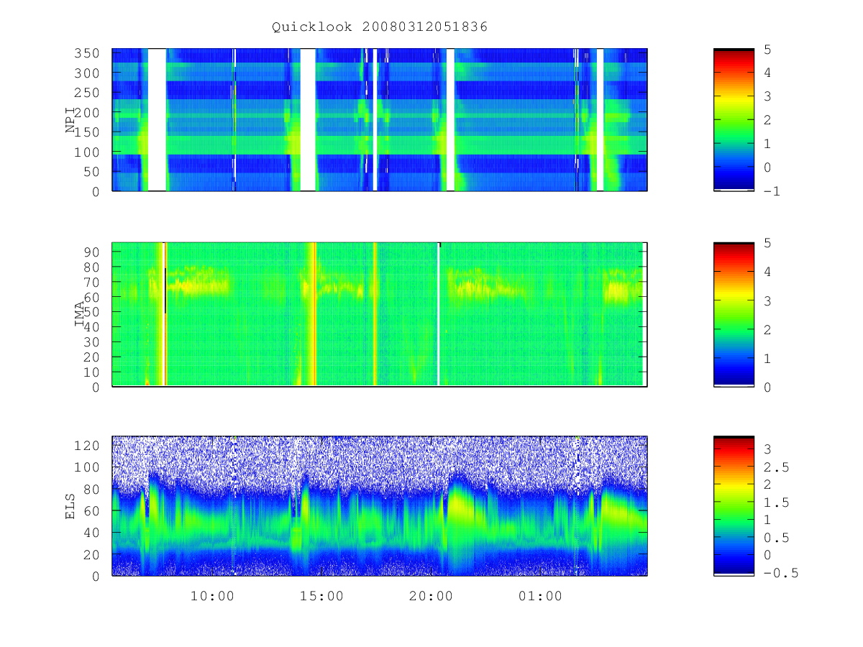Image resolution: width=863 pixels, height=647 pixels.
Task: Click inside the IMA spectrogram panel
Action: 380,314
